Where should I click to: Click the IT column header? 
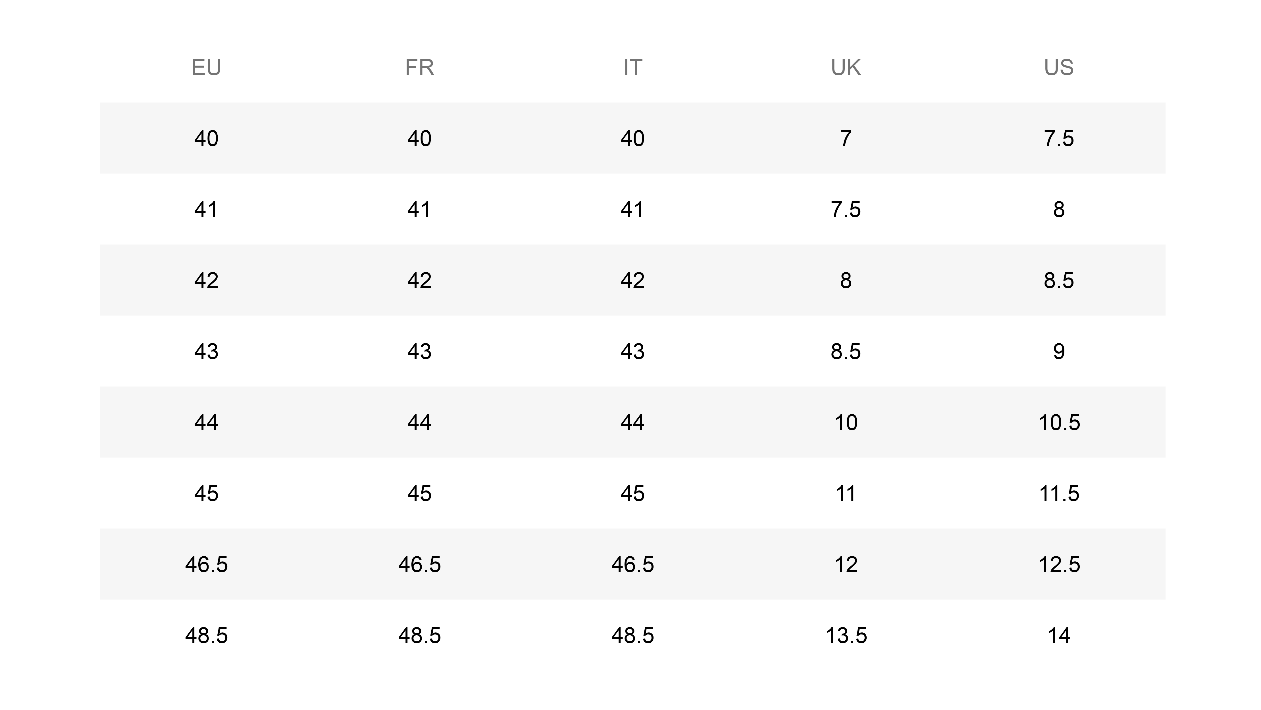pyautogui.click(x=632, y=68)
